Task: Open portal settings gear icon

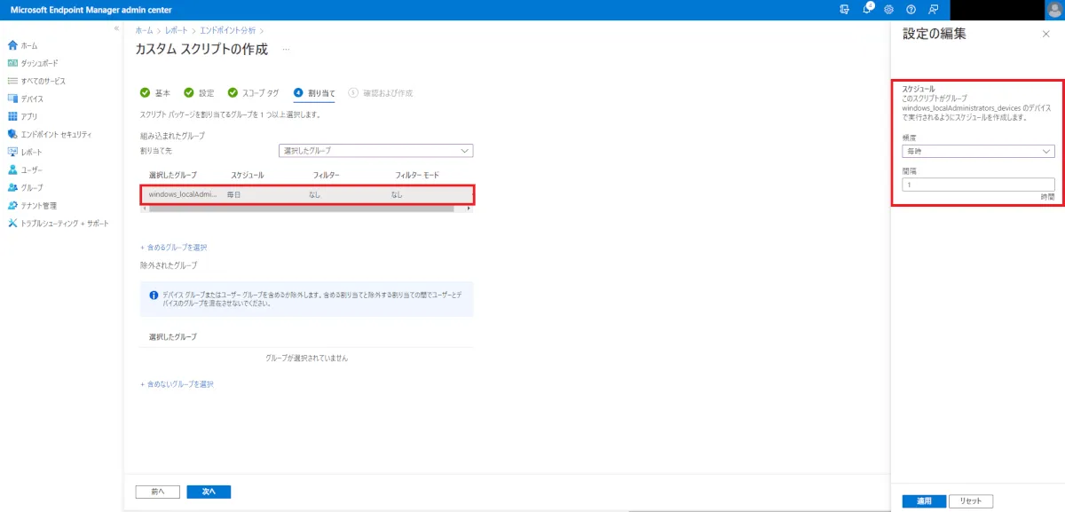Action: (888, 9)
